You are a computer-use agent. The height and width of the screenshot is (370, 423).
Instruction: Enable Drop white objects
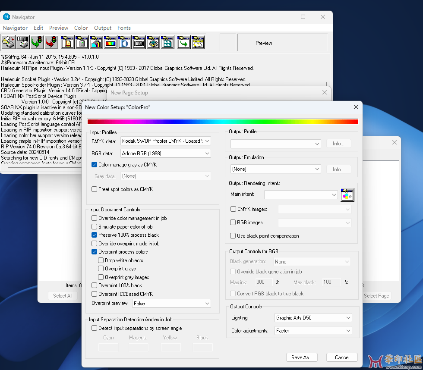click(101, 260)
